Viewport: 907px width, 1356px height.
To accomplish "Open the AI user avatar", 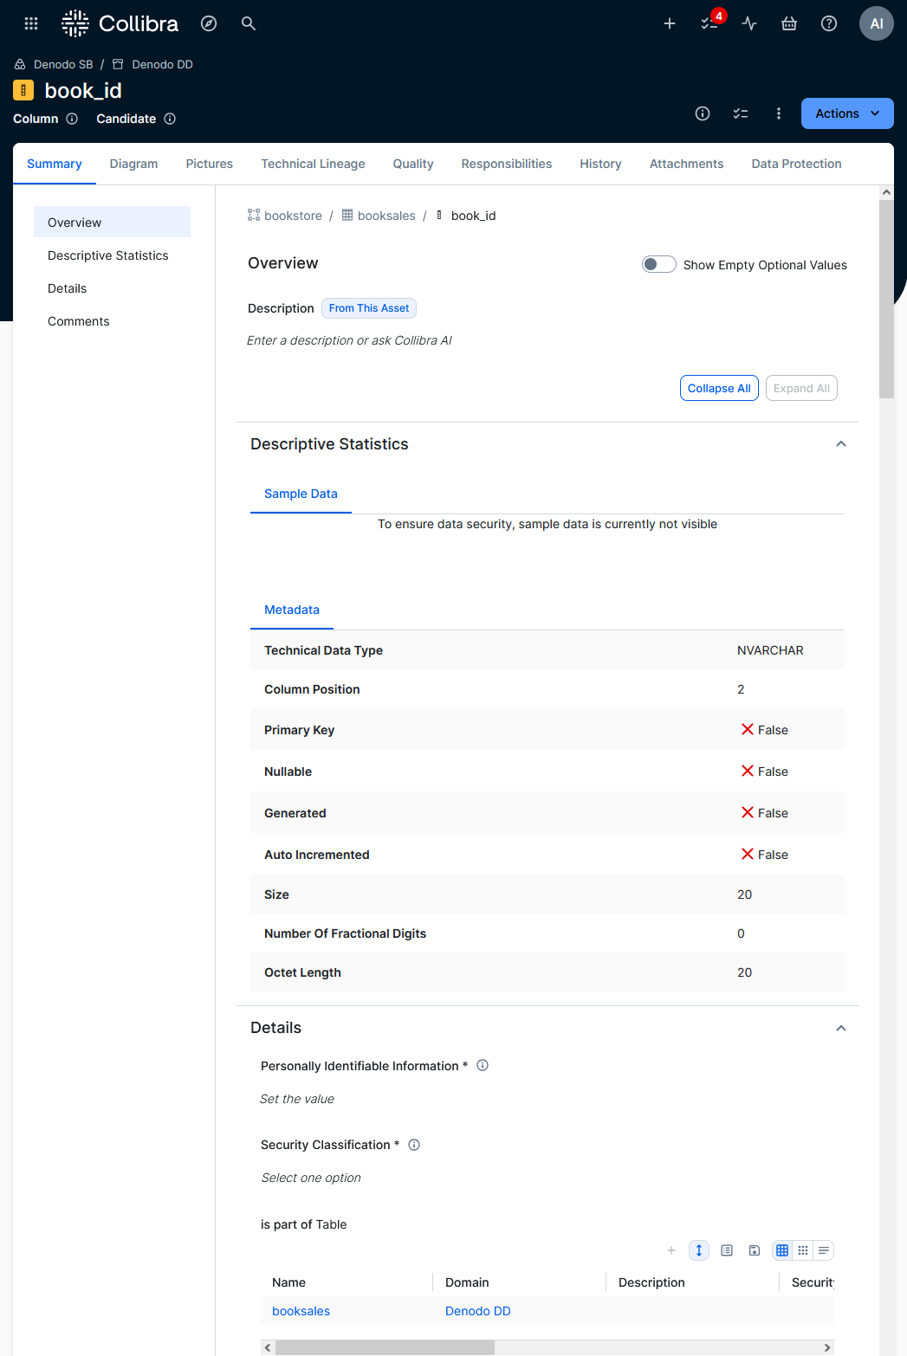I will [x=877, y=23].
